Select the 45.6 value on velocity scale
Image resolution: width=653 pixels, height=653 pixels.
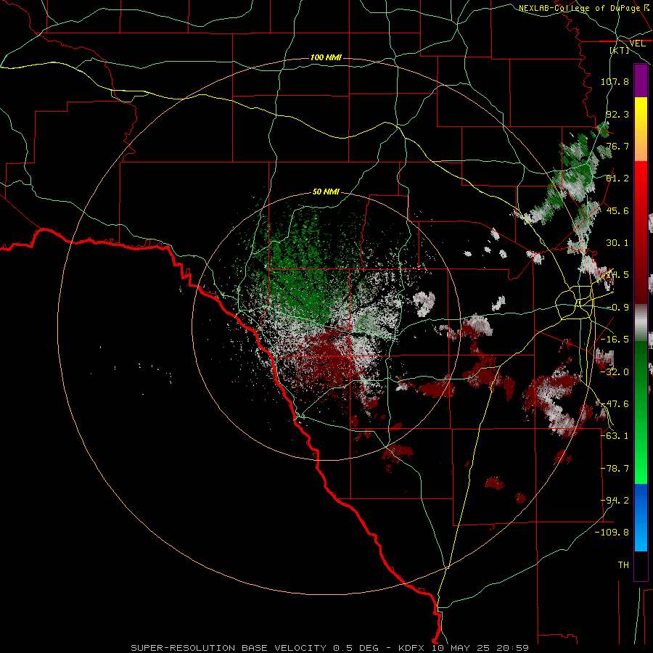(x=617, y=210)
